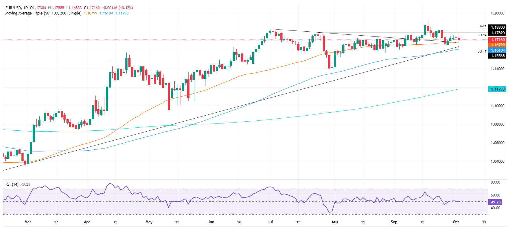Click the Jul 24 line annotation

tap(482, 35)
